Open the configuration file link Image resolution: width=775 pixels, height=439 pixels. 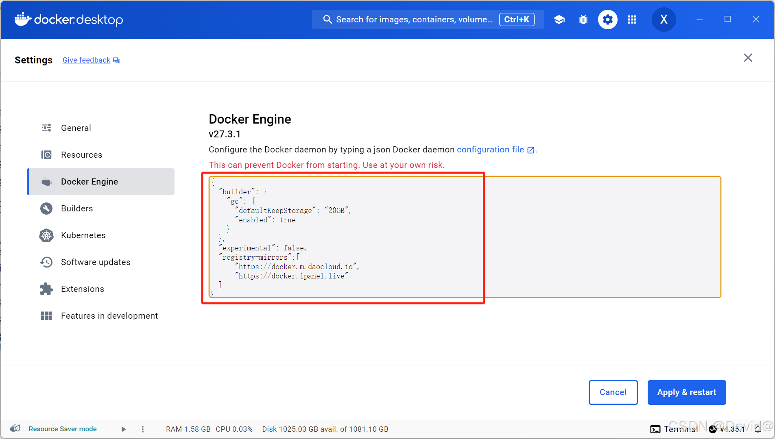(490, 150)
